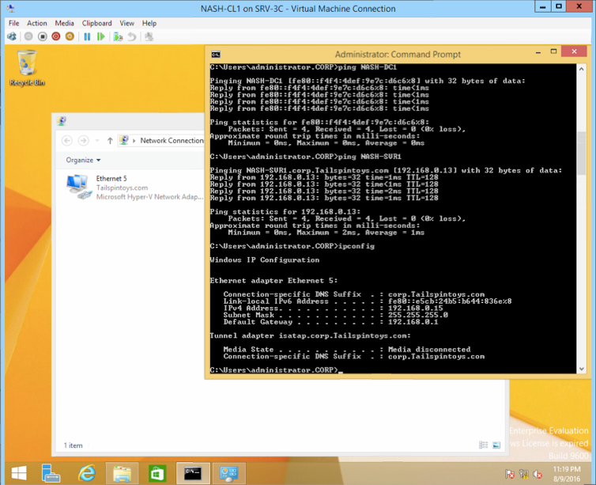
Task: Click the IPv4 Address 192.168.0.15 line
Action: click(x=333, y=308)
